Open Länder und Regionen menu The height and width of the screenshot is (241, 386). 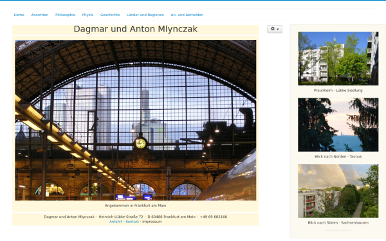click(x=145, y=15)
